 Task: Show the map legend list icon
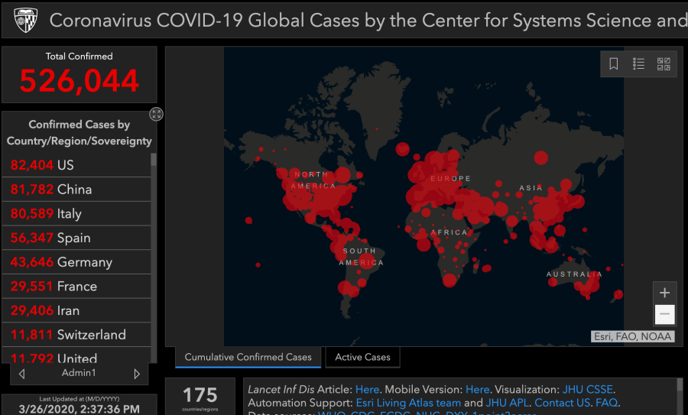pos(639,64)
